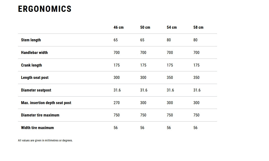Select the 46 cm column header
Screen dimensions: 269x161
[x=118, y=27]
